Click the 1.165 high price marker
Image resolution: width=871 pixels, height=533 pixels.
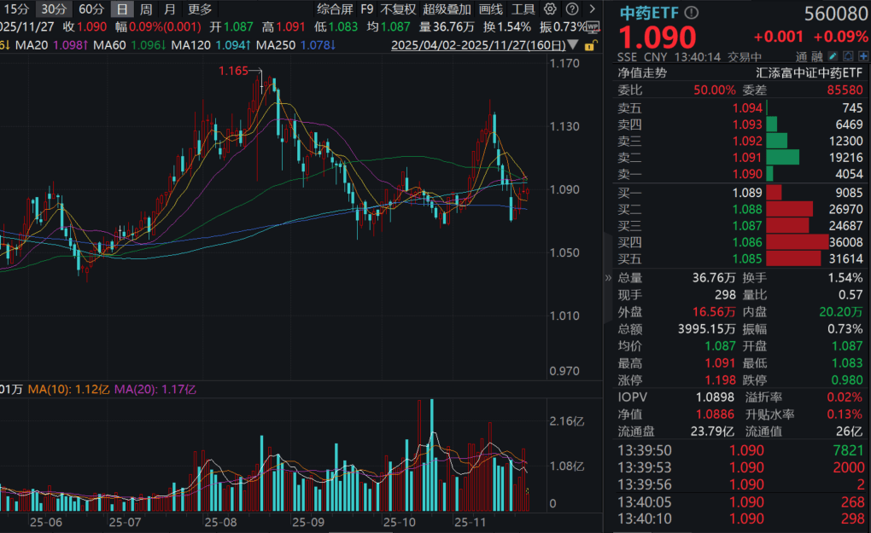point(233,72)
